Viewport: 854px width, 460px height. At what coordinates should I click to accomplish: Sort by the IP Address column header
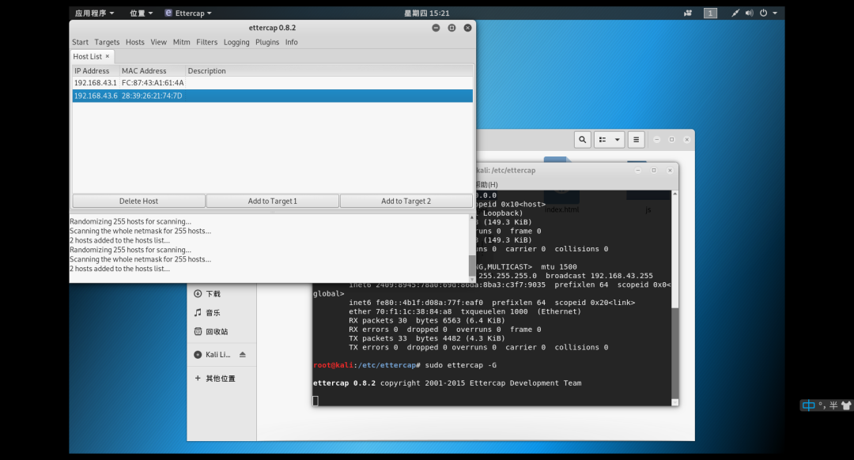pyautogui.click(x=96, y=71)
